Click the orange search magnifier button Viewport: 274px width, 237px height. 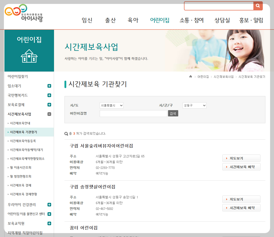click(258, 6)
